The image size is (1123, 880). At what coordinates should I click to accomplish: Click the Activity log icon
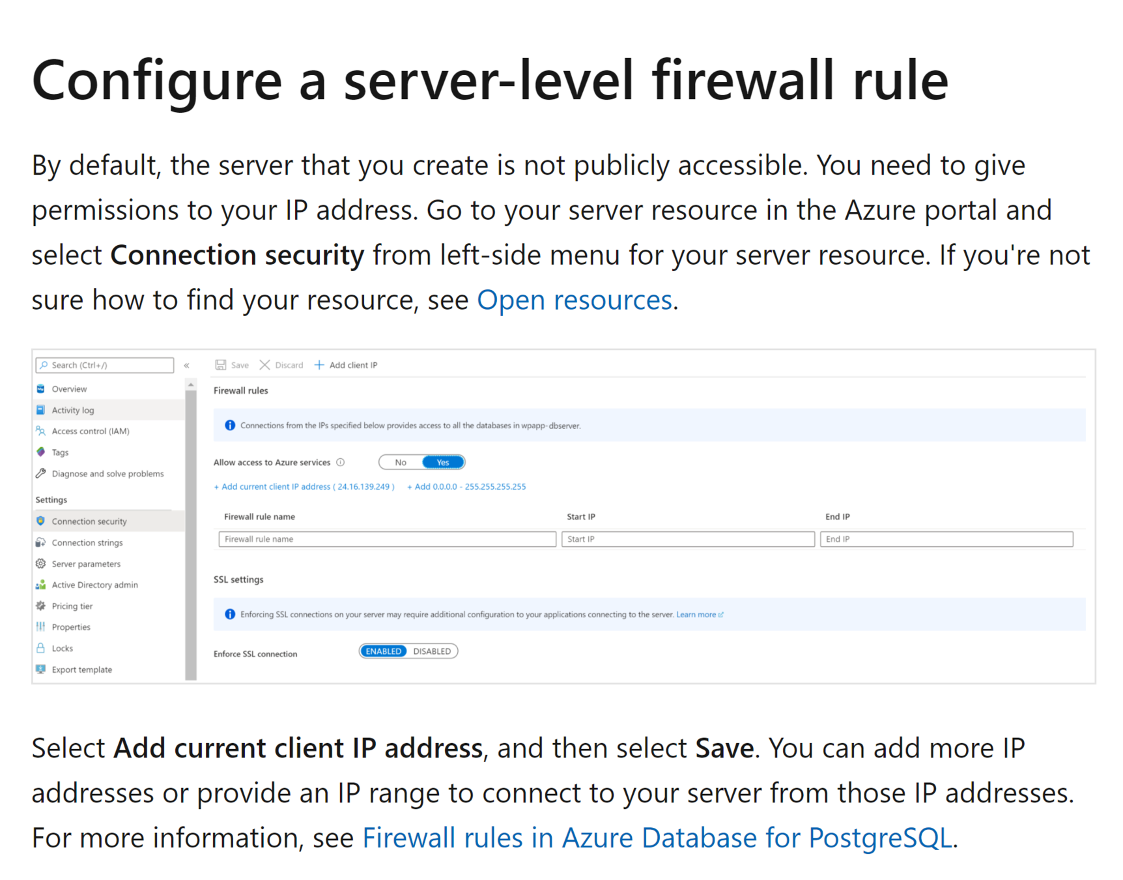(x=41, y=410)
